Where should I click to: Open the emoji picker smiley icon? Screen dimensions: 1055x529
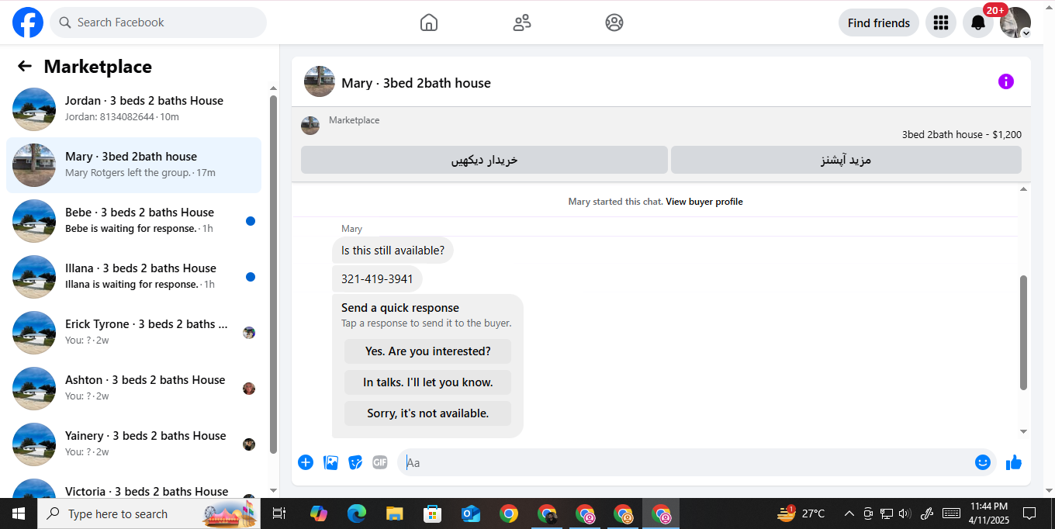983,462
